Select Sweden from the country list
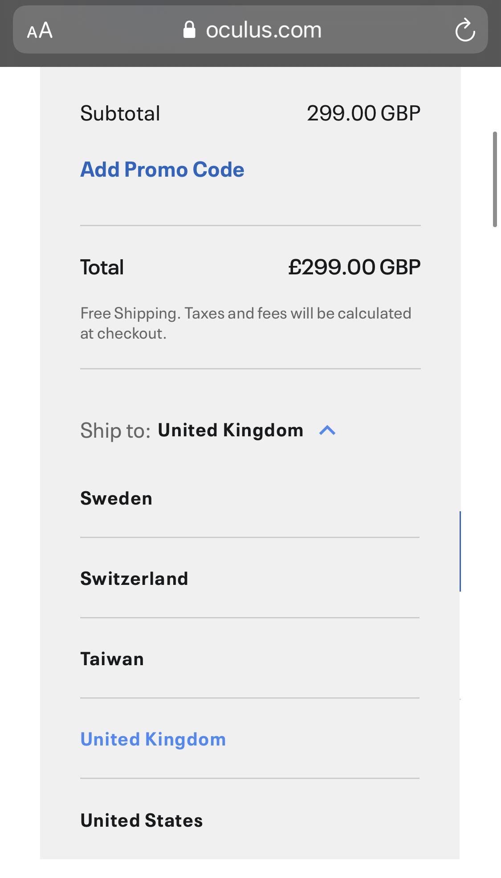This screenshot has width=501, height=878. [x=116, y=498]
